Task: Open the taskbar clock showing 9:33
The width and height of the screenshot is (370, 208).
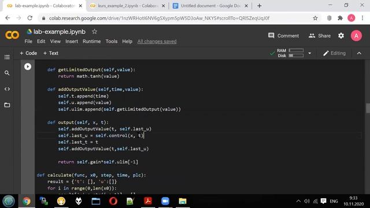Action: [x=353, y=201]
